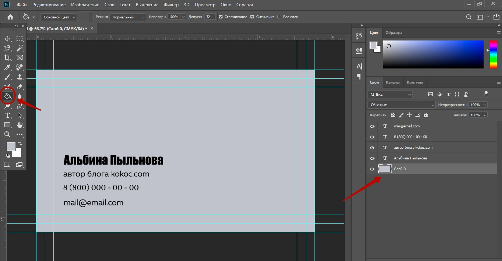Open the Основной цвет fill source dropdown
Viewport: 502px width, 261px height.
(59, 17)
